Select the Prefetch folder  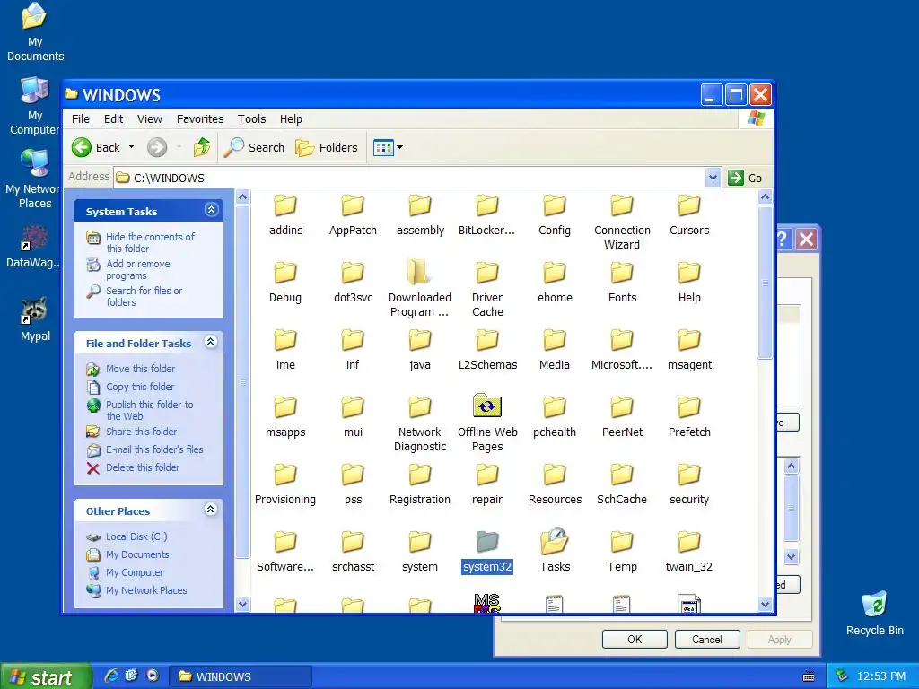click(x=689, y=417)
